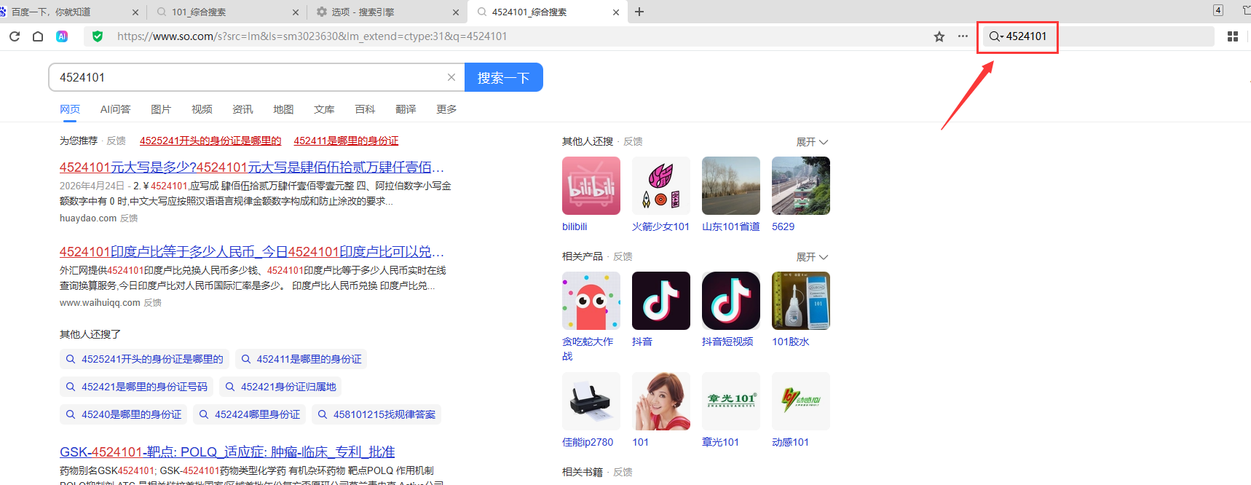This screenshot has height=485, width=1251.
Task: Close the 4524101_综合搜索 tab
Action: [616, 12]
